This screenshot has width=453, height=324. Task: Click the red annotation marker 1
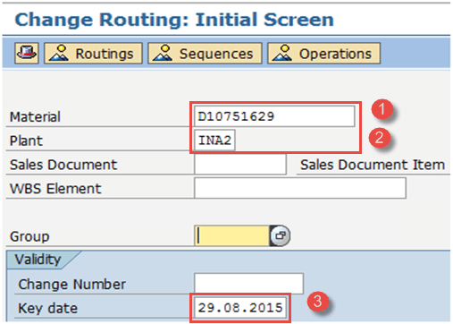point(382,109)
